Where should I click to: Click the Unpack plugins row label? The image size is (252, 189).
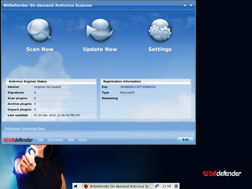pyautogui.click(x=19, y=109)
